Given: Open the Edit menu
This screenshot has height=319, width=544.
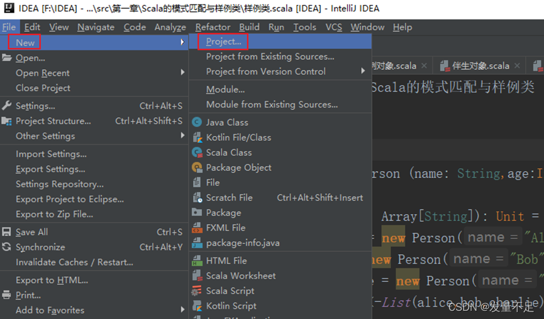Looking at the screenshot, I should click(32, 27).
